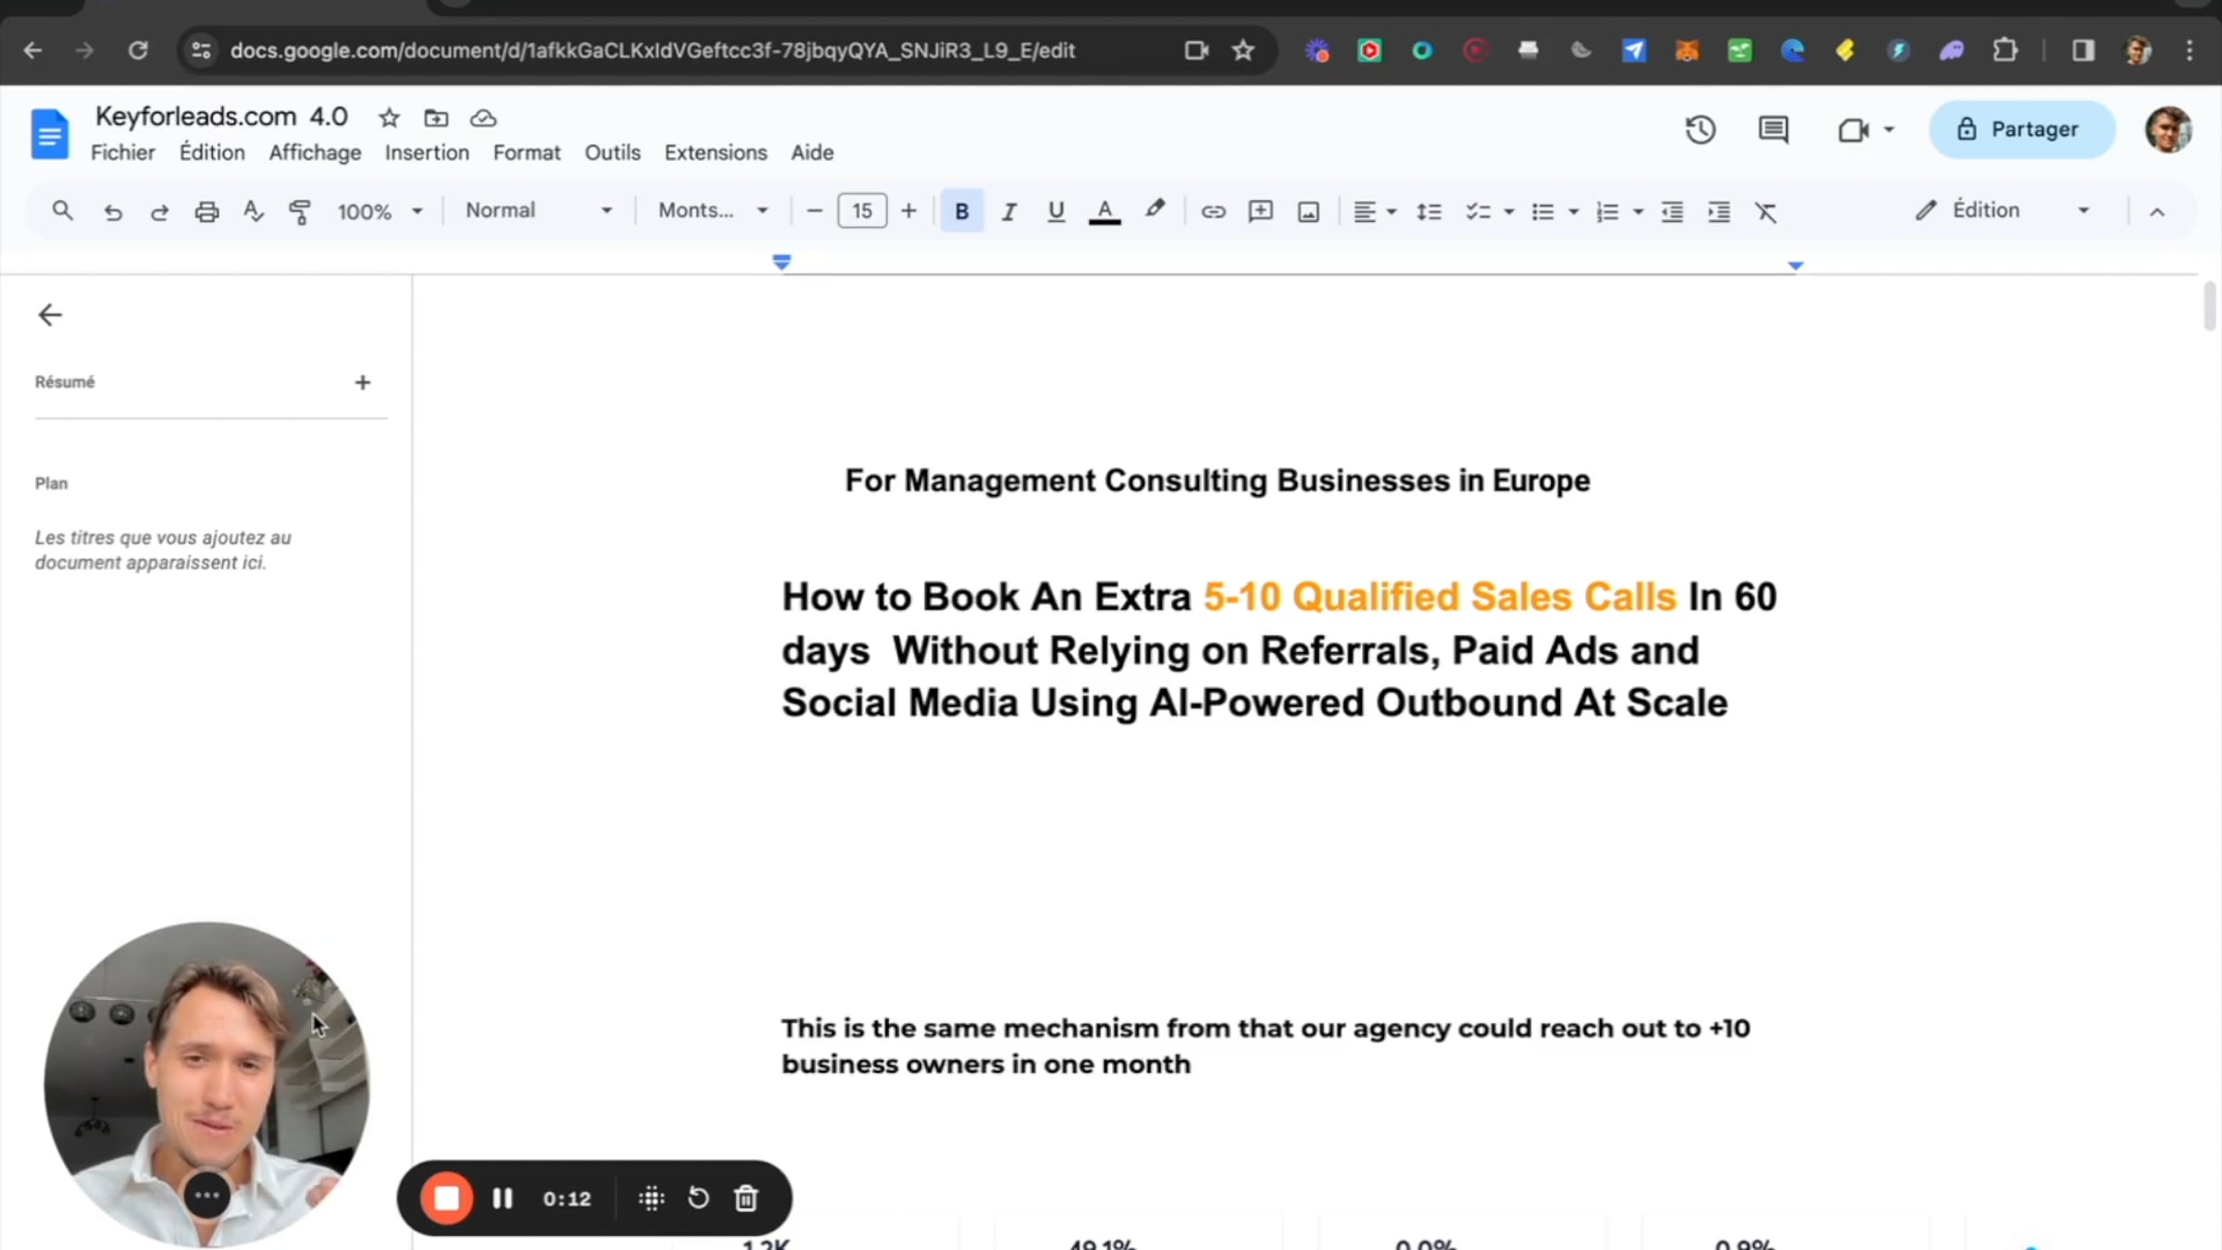Viewport: 2222px width, 1250px height.
Task: Open the Montserrat font dropdown
Action: (x=712, y=211)
